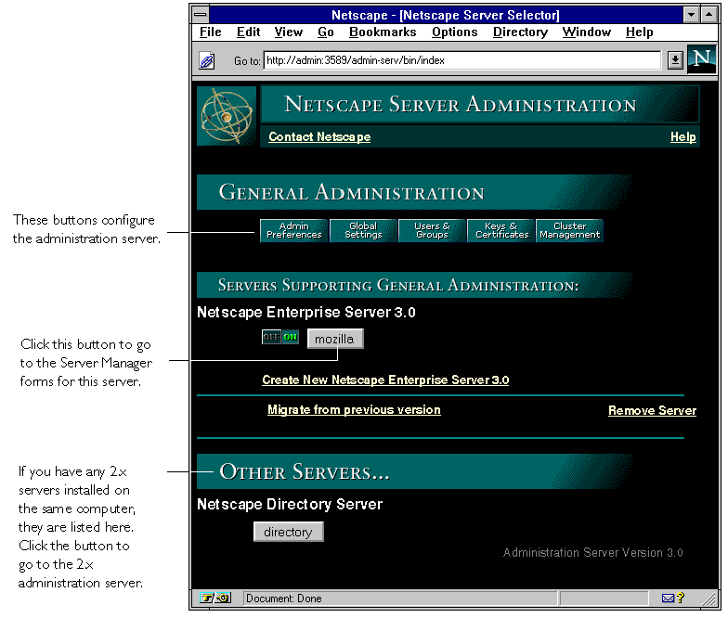
Task: Open the Go menu
Action: (x=325, y=32)
